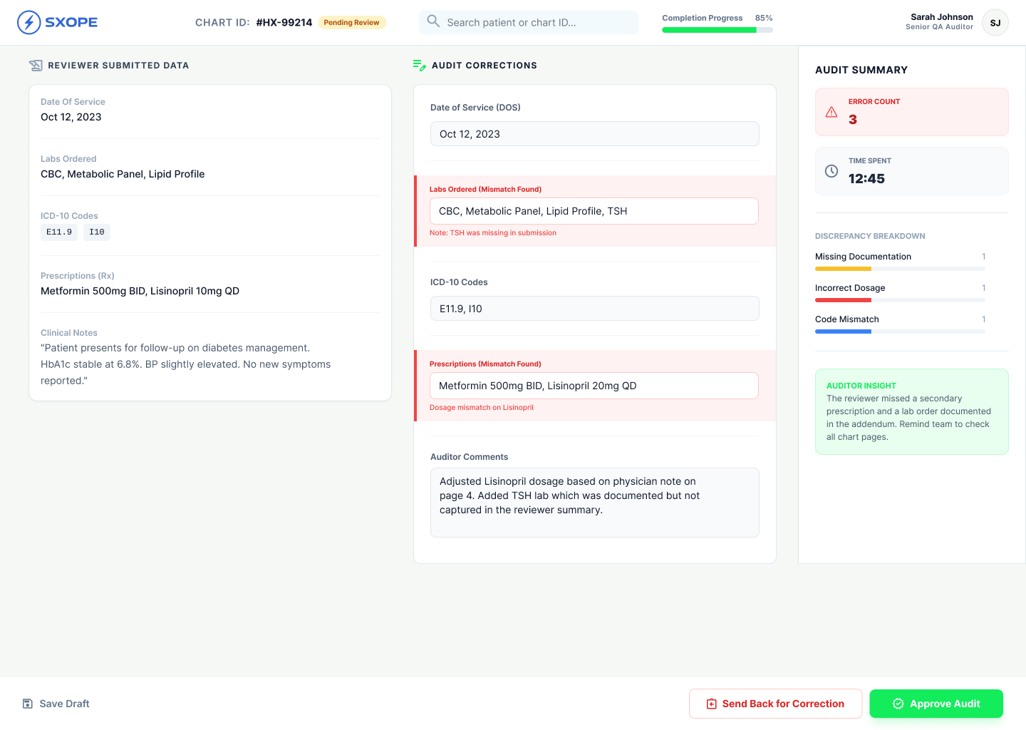Click the Send Back for Correction button
This screenshot has width=1026, height=730.
point(775,704)
